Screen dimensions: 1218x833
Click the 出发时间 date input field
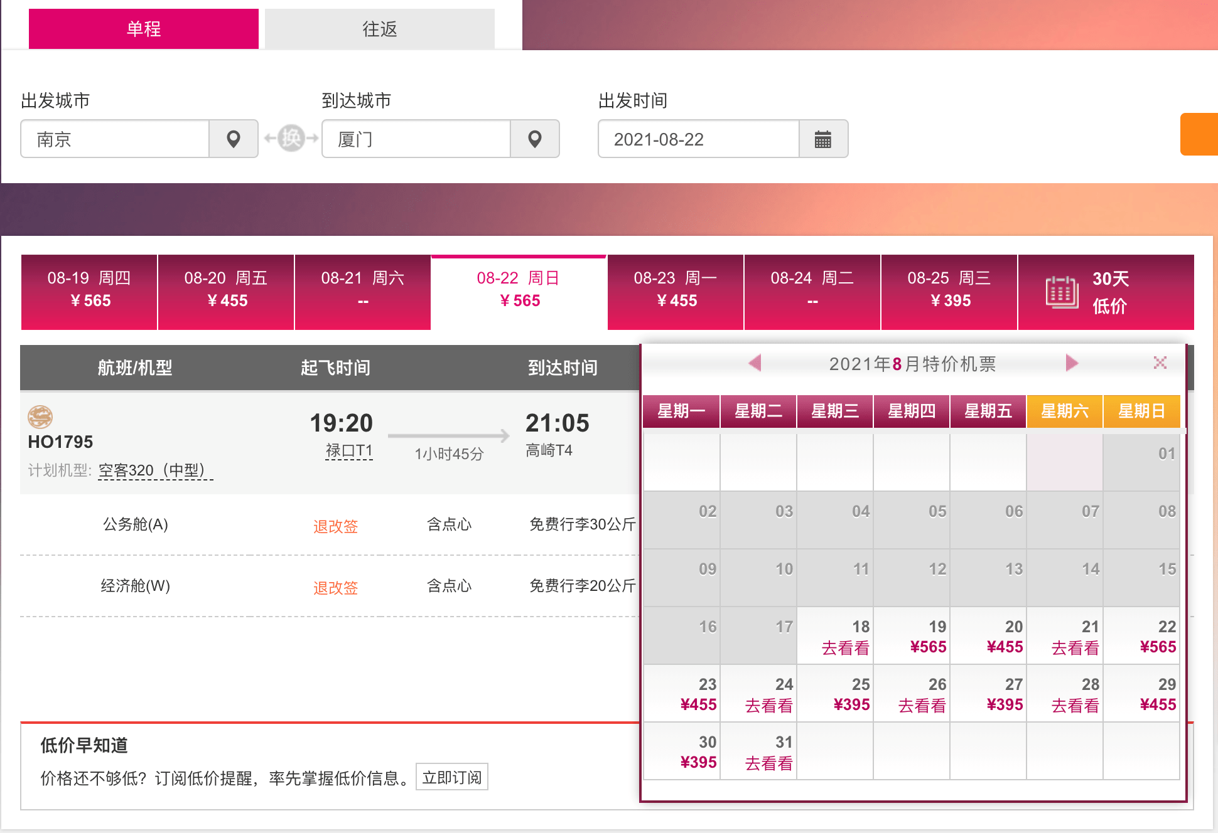(699, 139)
